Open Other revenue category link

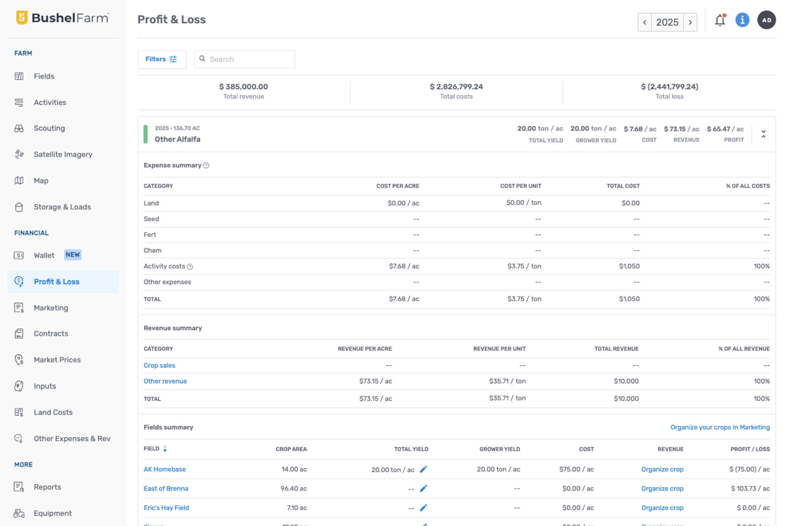pyautogui.click(x=165, y=381)
